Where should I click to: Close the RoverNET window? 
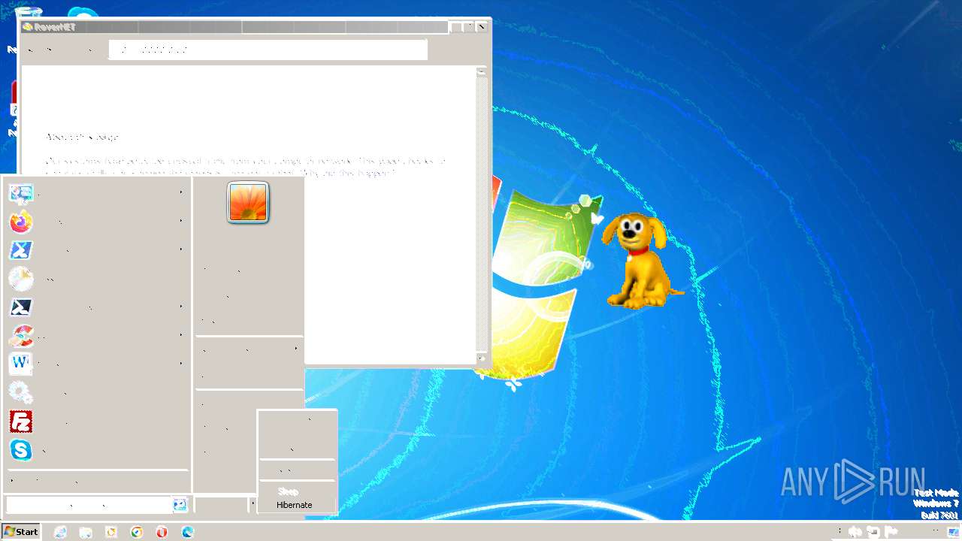tap(482, 27)
